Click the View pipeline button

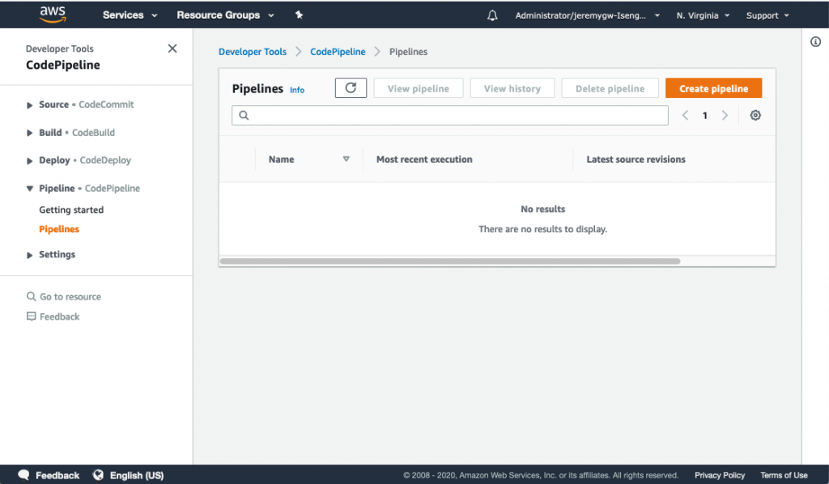419,88
